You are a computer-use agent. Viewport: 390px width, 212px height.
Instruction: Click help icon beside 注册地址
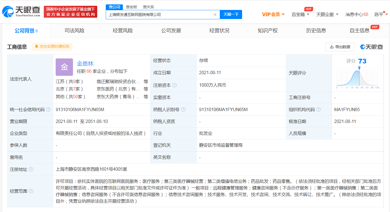(x=31, y=169)
